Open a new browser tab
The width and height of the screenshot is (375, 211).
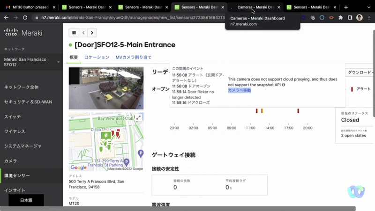click(346, 7)
